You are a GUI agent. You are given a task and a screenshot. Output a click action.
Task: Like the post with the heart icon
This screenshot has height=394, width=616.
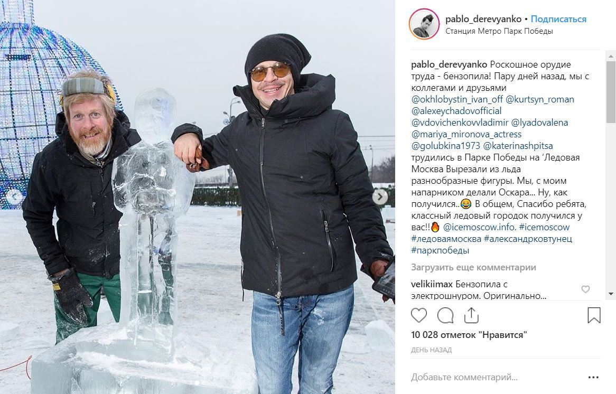click(419, 315)
